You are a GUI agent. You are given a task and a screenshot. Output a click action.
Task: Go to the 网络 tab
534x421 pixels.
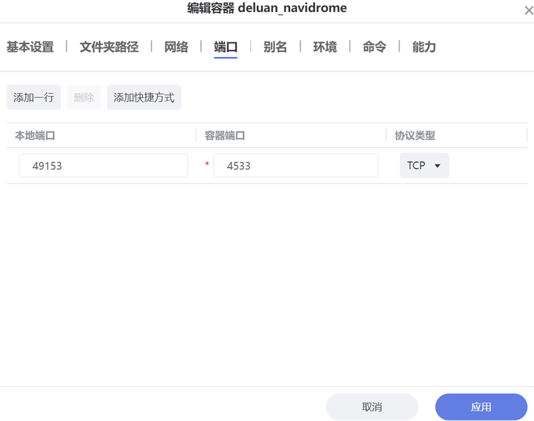(176, 47)
